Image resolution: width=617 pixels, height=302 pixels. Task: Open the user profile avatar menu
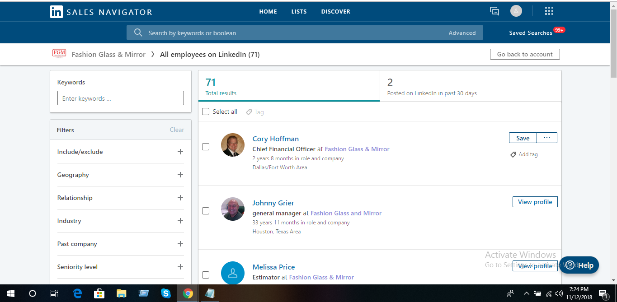pos(516,11)
